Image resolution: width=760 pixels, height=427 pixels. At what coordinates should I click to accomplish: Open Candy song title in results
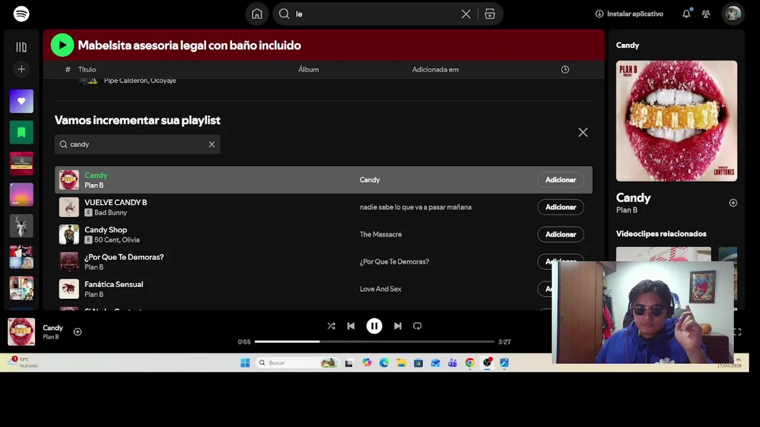96,175
